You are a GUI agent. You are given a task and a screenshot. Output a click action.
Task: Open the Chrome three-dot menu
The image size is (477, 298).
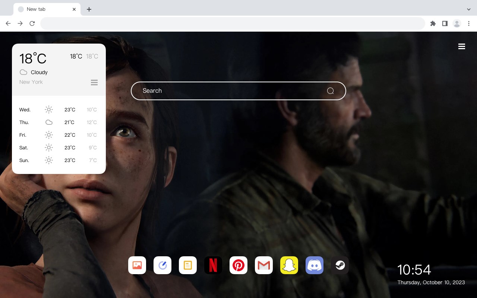coord(469,23)
